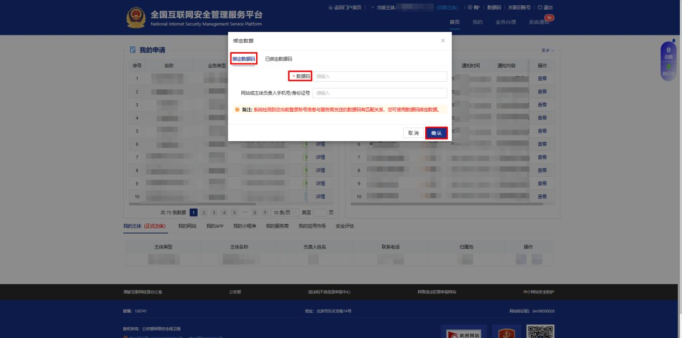Open the 已绑定数据码 tab
The height and width of the screenshot is (338, 682).
click(x=279, y=59)
